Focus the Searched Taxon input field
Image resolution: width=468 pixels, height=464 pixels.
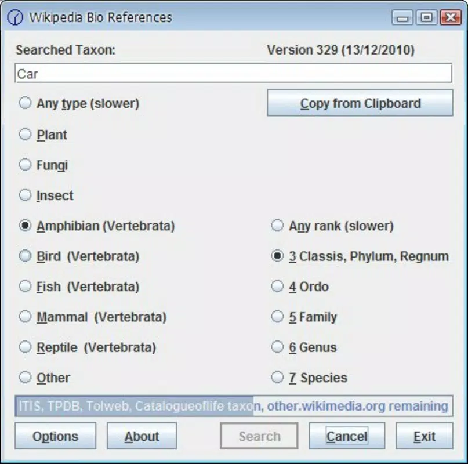coord(233,73)
